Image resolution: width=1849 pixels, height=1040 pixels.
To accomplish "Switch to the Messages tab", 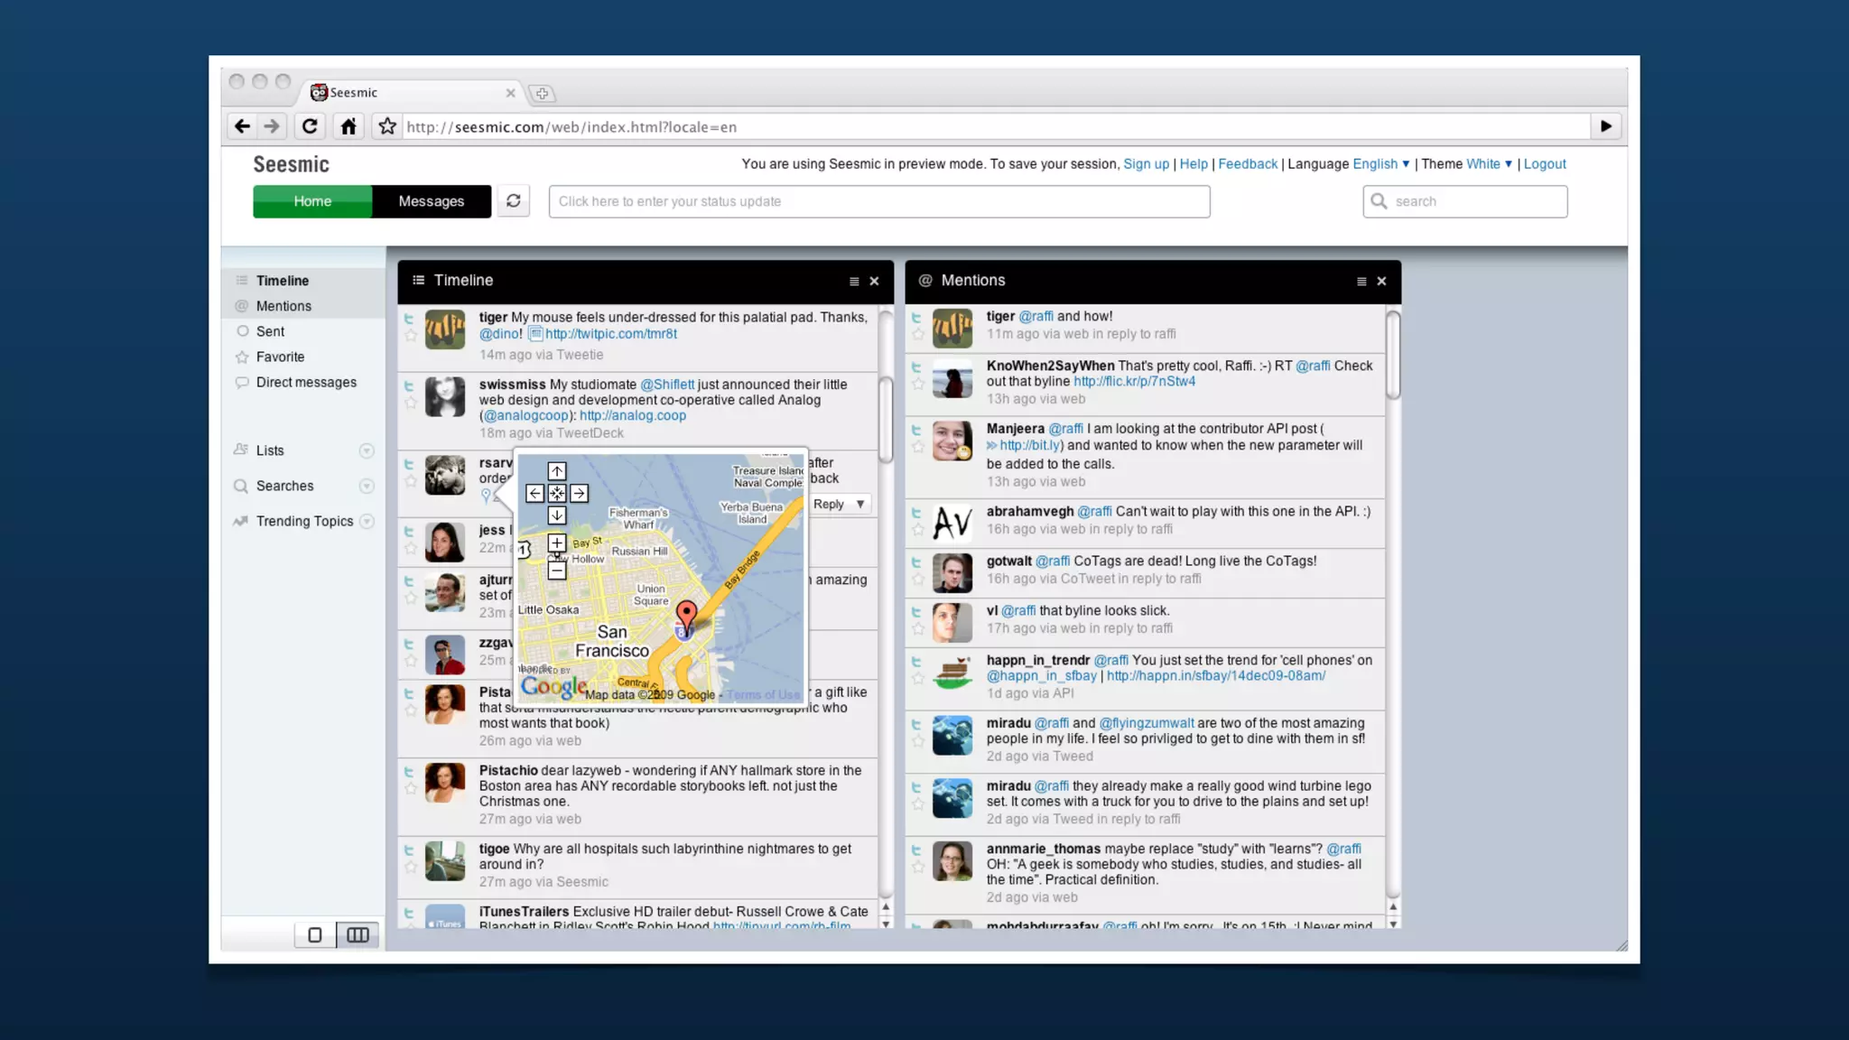I will [x=431, y=201].
